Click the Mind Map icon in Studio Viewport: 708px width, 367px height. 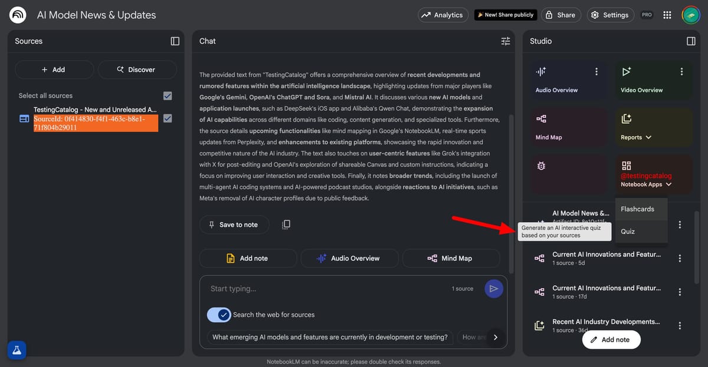pos(540,118)
